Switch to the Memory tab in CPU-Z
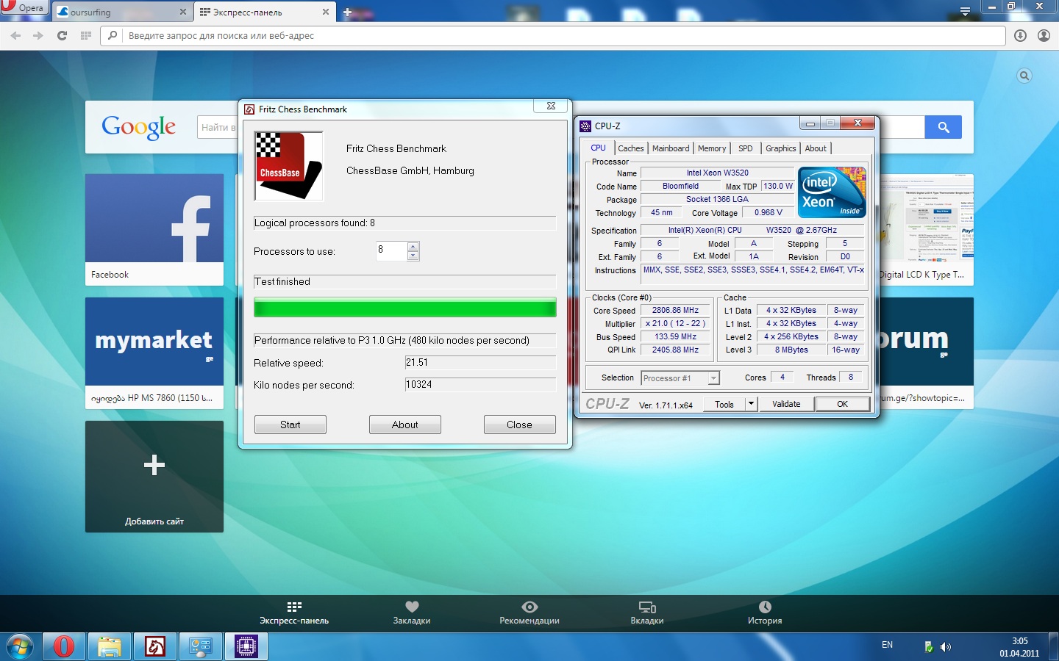Image resolution: width=1059 pixels, height=661 pixels. click(711, 148)
